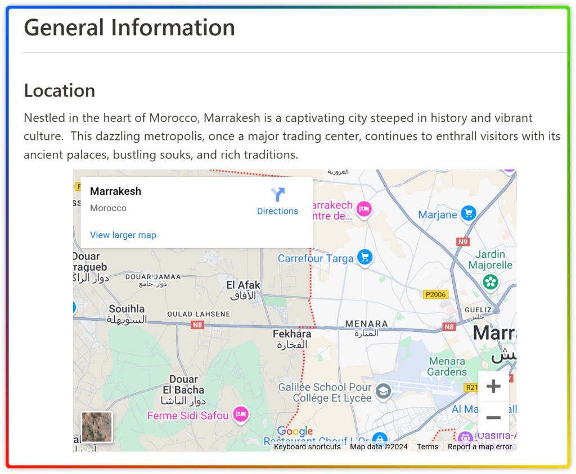Select the Galilée School pin icon
The height and width of the screenshot is (474, 576).
[384, 391]
